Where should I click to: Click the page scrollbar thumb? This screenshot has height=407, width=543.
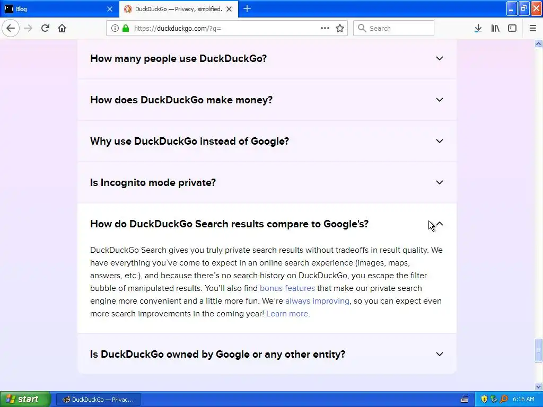click(539, 350)
